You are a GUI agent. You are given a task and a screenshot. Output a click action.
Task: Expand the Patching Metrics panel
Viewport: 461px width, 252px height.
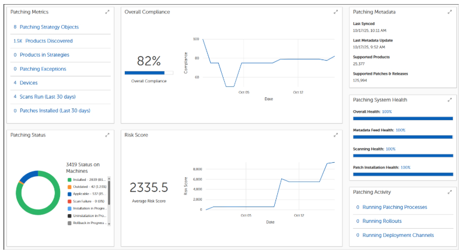pos(107,12)
